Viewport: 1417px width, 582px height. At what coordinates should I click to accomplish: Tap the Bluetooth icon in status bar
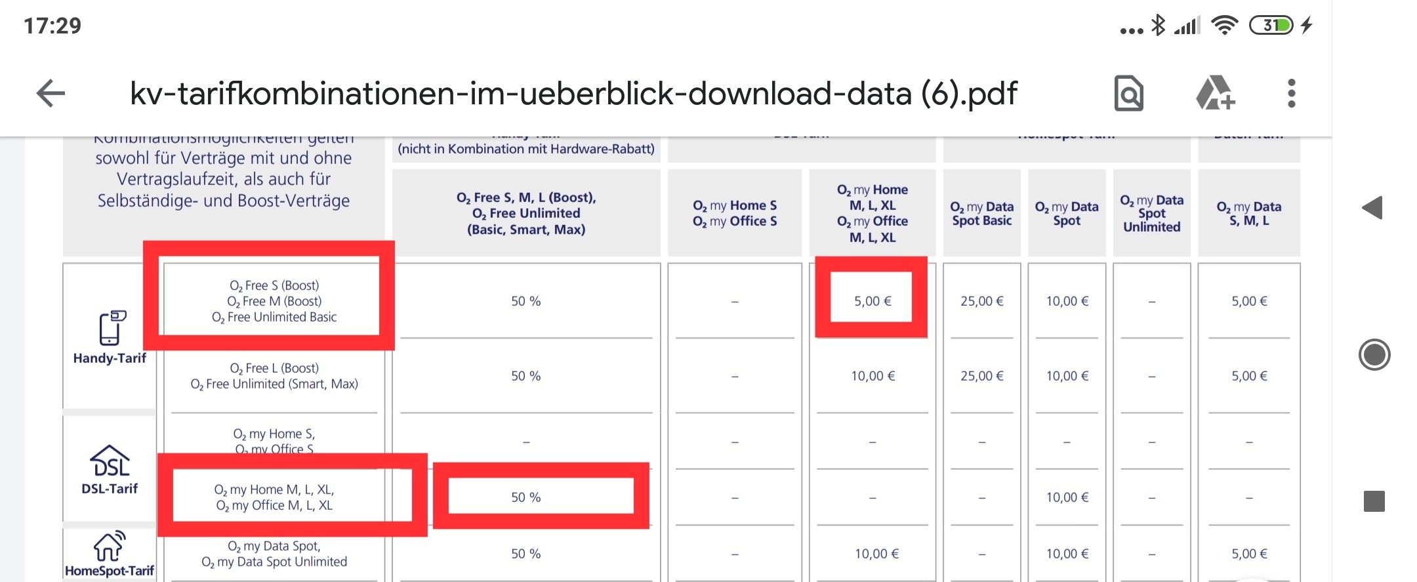tap(1159, 25)
